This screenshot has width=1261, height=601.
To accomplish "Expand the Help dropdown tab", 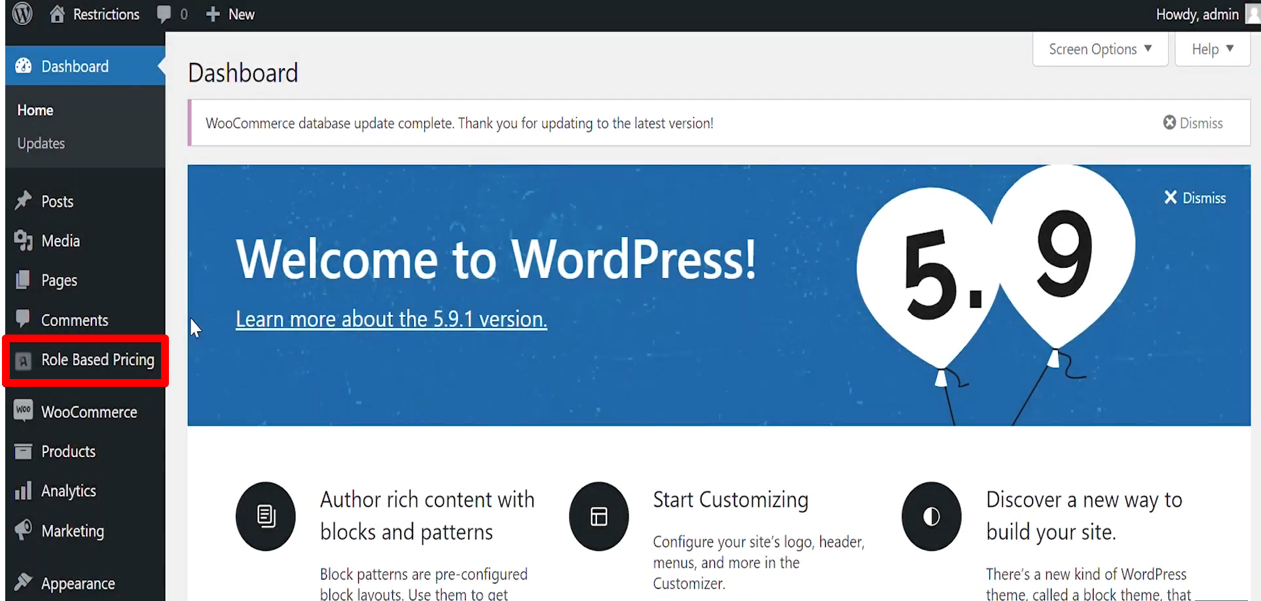I will (x=1213, y=49).
